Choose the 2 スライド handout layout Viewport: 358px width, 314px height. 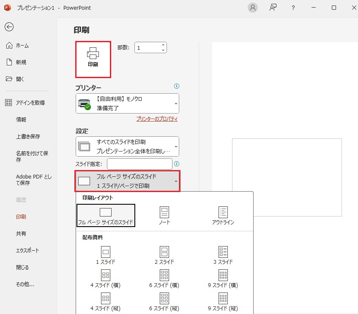[x=164, y=255]
